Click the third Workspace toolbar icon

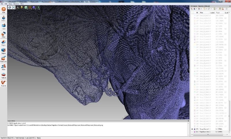click(199, 9)
